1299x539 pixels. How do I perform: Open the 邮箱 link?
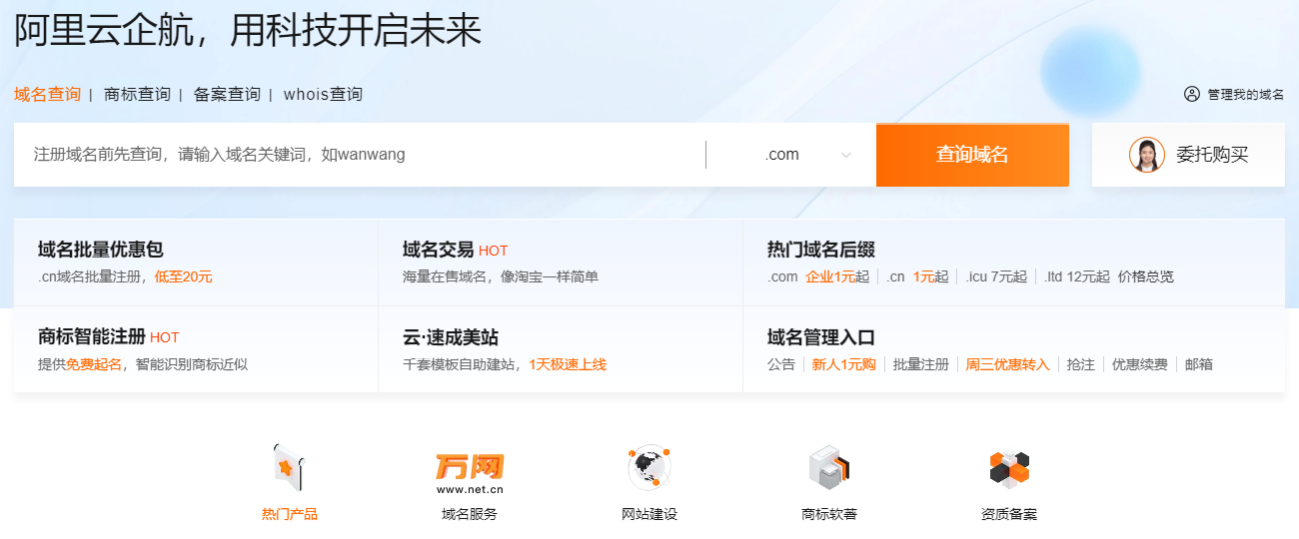pos(1199,364)
